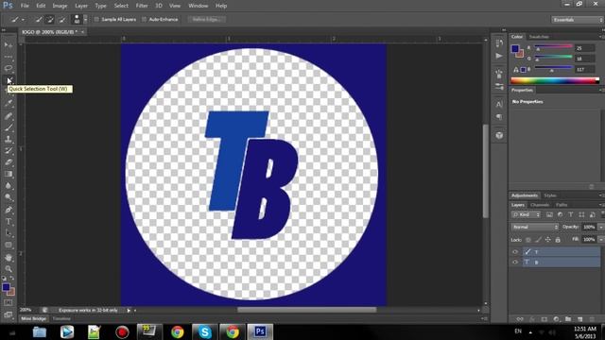The width and height of the screenshot is (605, 340).
Task: Select the Hand tool
Action: click(x=9, y=258)
